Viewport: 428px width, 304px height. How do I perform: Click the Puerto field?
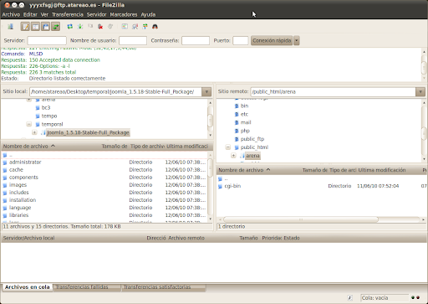[x=240, y=40]
